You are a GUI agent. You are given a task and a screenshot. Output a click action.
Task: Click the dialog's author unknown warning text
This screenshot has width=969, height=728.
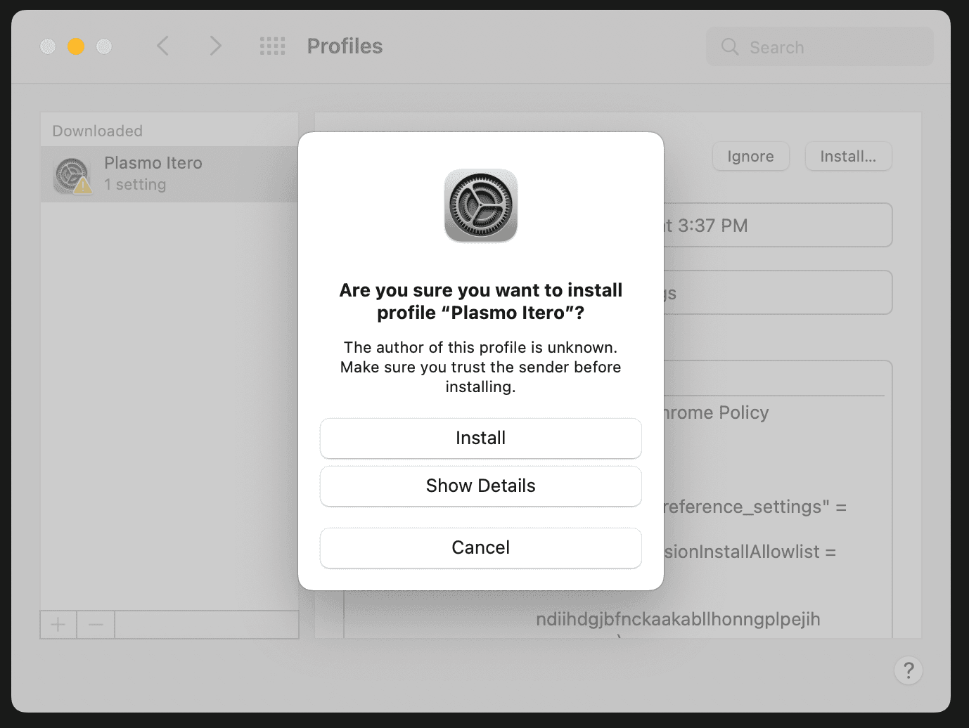(x=480, y=367)
